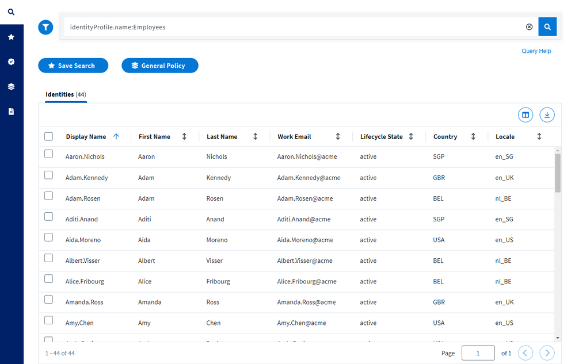Toggle the Display Name sort arrow

click(x=116, y=136)
